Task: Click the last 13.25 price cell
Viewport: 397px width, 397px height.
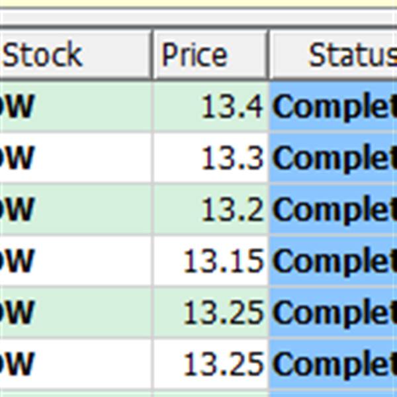Action: (x=212, y=364)
